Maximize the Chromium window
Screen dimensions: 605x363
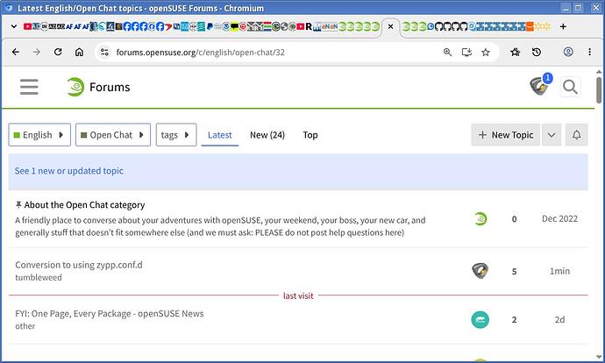(579, 8)
